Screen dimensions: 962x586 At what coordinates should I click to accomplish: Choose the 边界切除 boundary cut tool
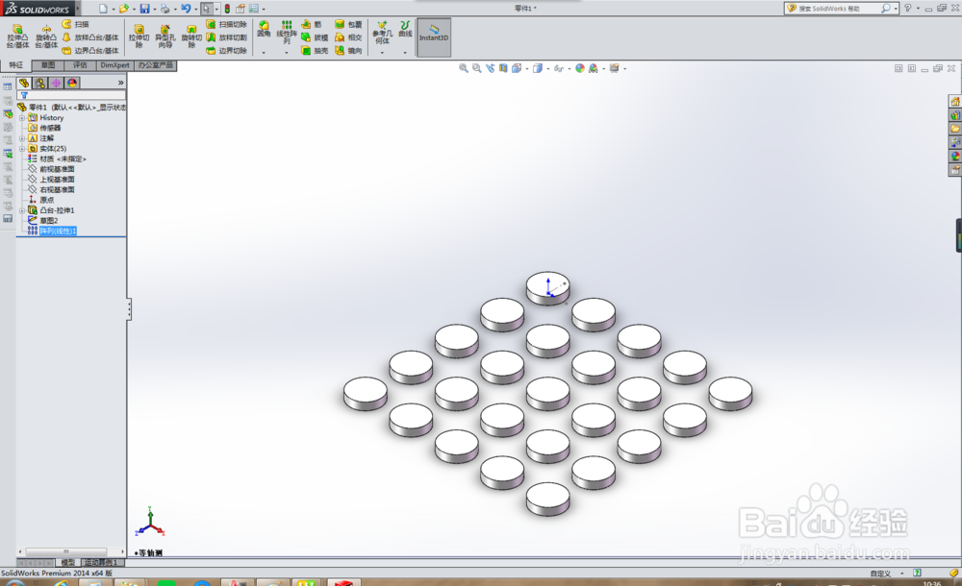[226, 51]
